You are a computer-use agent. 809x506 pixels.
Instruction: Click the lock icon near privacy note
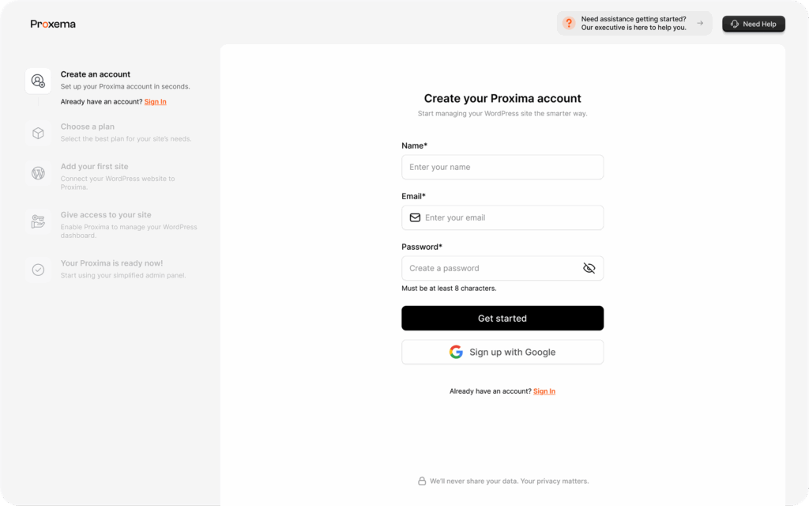click(x=422, y=481)
